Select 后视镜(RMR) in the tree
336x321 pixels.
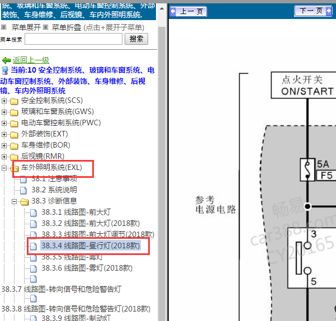pos(42,156)
